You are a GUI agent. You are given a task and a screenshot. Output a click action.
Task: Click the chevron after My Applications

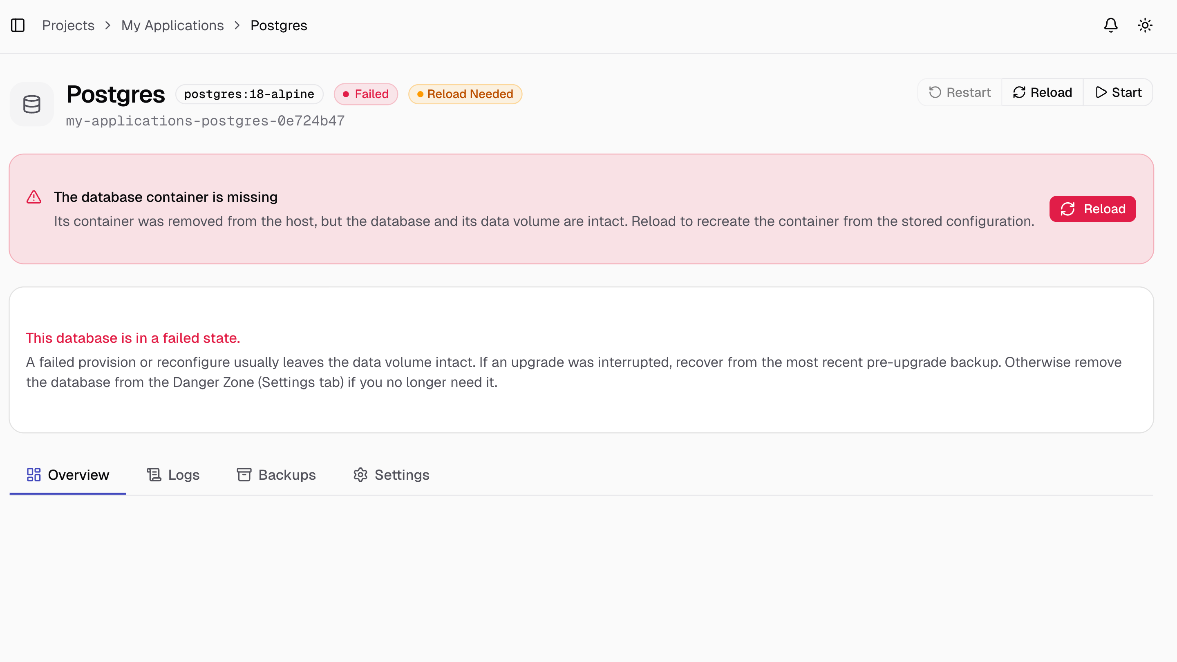click(237, 25)
